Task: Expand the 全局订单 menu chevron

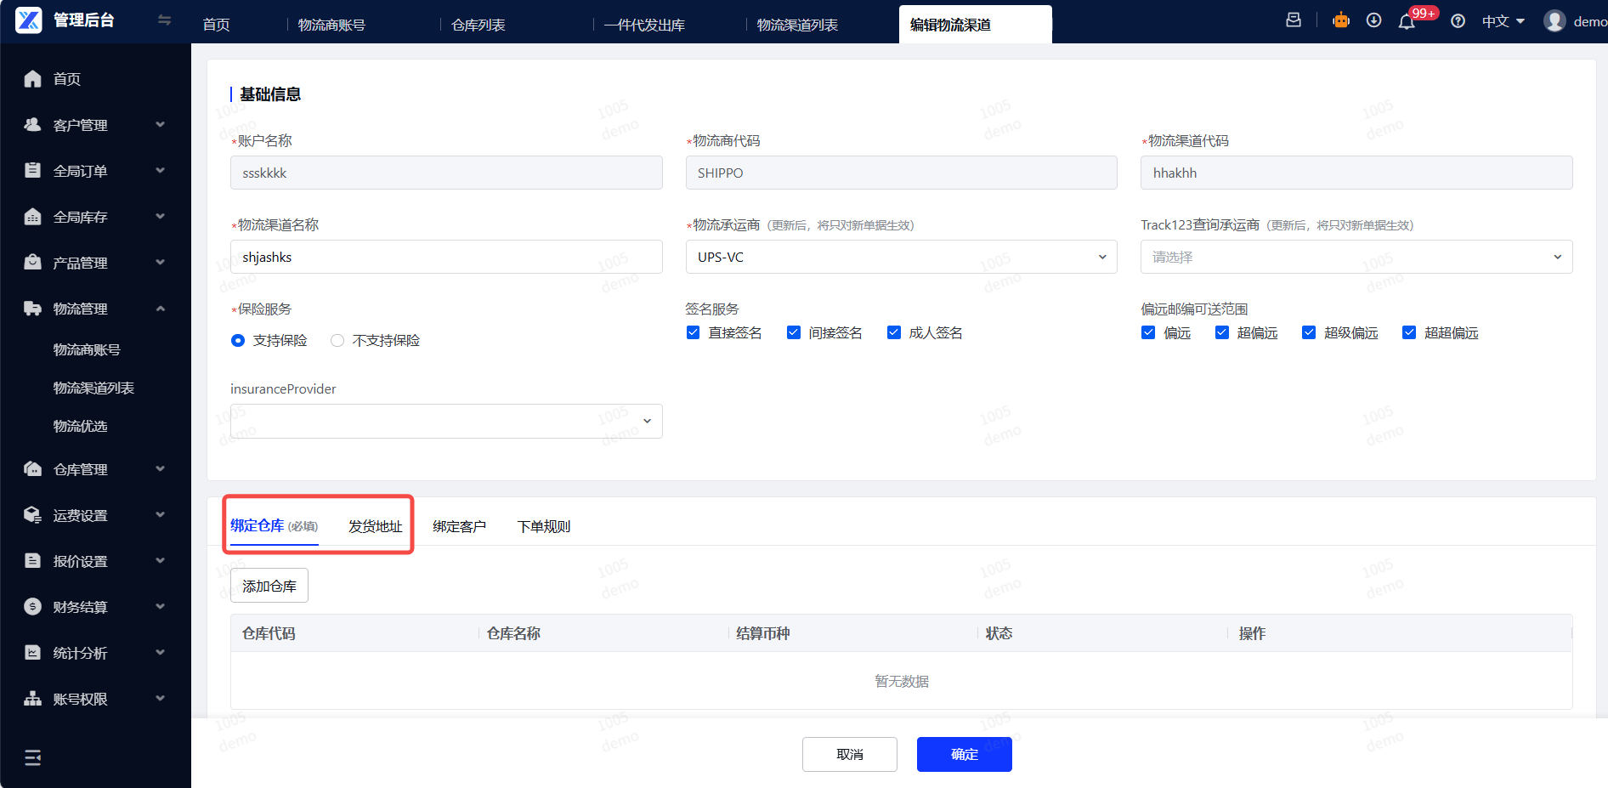Action: (161, 171)
